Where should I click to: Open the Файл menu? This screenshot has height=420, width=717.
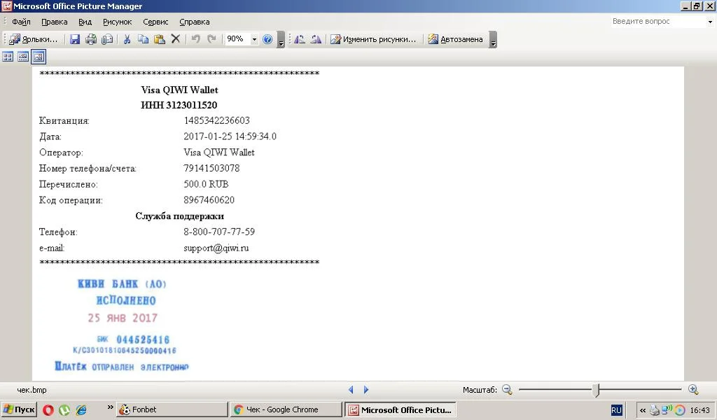click(x=21, y=22)
